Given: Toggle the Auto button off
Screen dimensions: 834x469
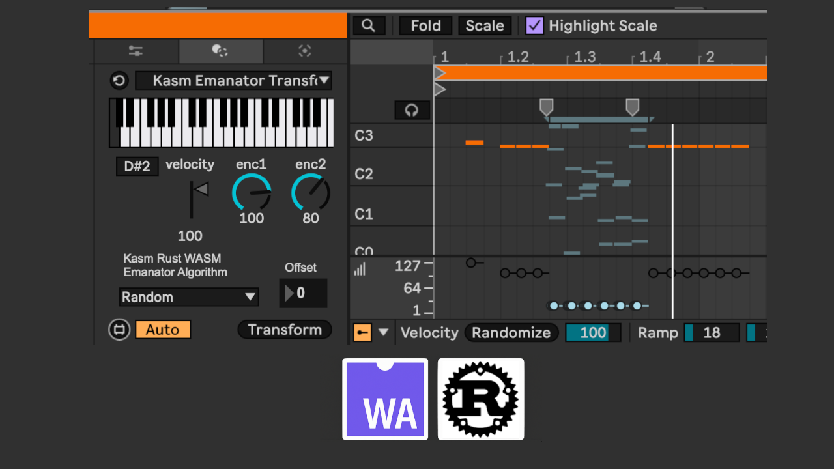Looking at the screenshot, I should pos(163,330).
